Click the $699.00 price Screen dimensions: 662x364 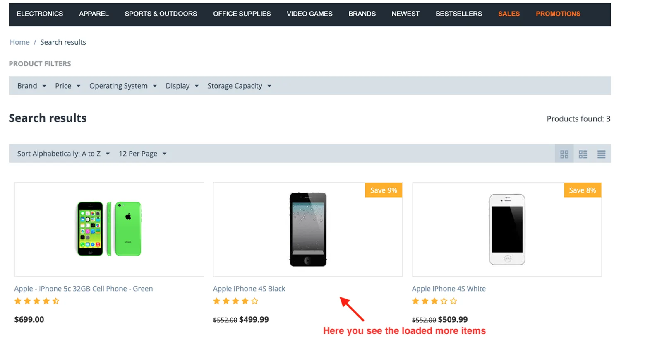pos(29,320)
